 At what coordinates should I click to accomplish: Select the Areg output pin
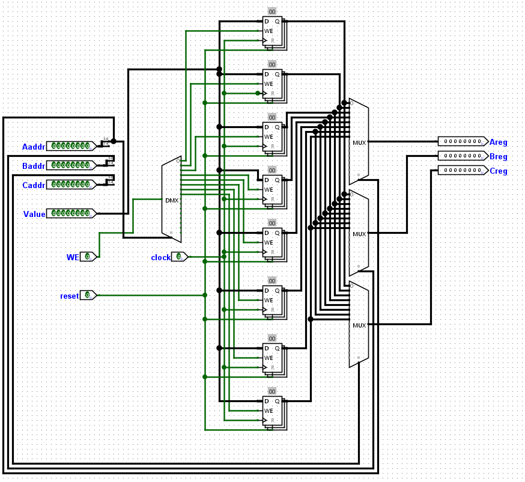[x=463, y=141]
